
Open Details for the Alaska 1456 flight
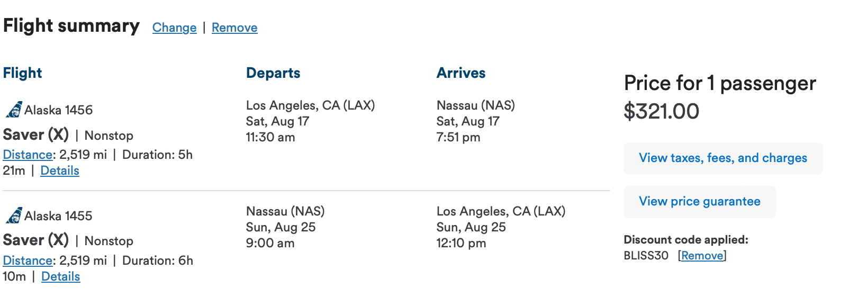(x=60, y=171)
